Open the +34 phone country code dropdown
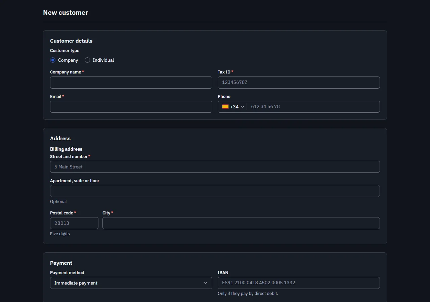430x302 pixels. click(233, 107)
